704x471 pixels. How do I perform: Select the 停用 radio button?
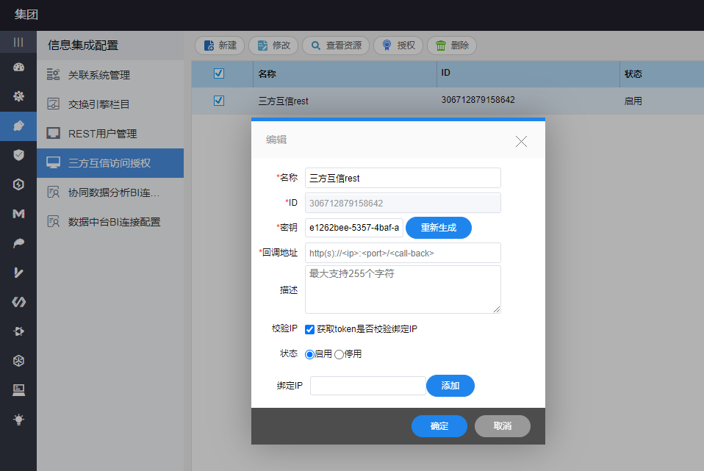coord(339,354)
